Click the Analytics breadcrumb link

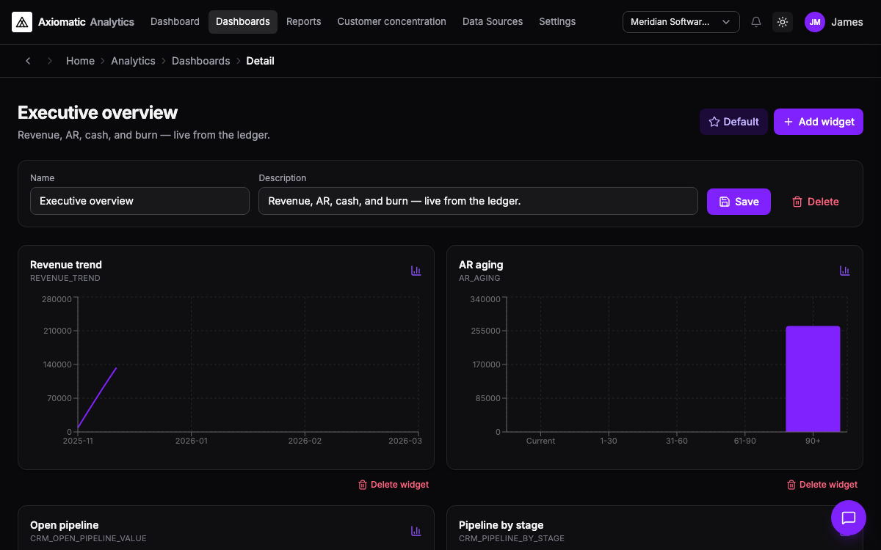click(133, 61)
